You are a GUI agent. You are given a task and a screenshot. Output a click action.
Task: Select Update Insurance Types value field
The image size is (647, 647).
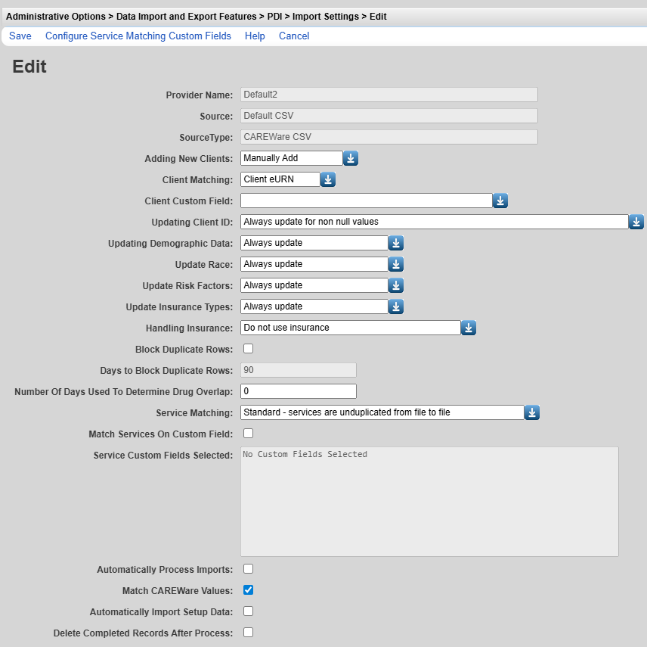[x=314, y=306]
